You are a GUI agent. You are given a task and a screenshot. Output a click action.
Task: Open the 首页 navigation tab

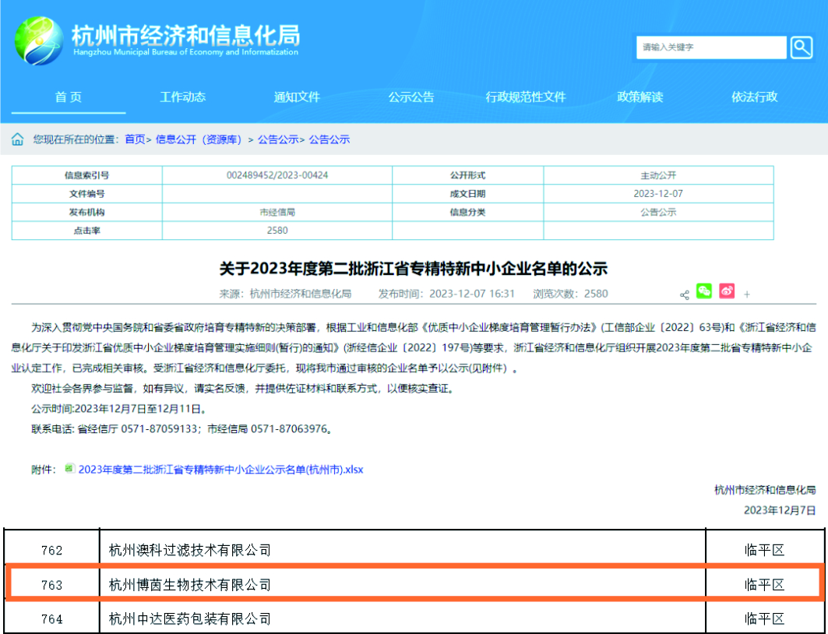[x=68, y=97]
